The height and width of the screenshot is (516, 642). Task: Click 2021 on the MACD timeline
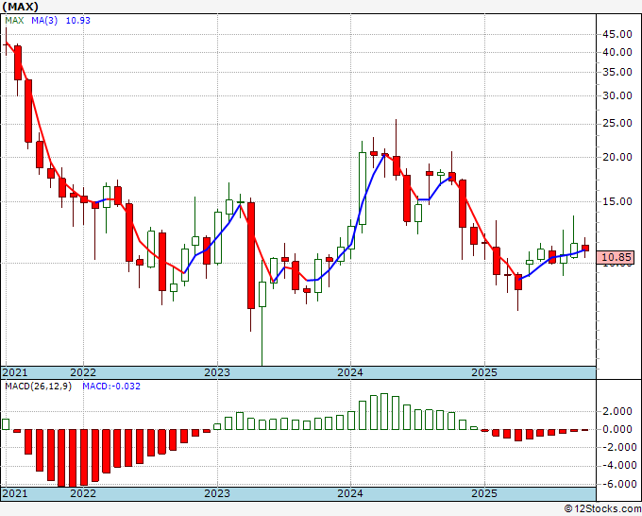pos(15,493)
